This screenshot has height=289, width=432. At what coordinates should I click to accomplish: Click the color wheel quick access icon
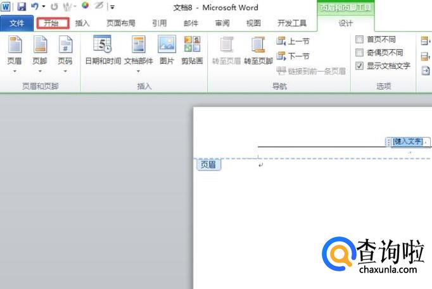pos(86,6)
